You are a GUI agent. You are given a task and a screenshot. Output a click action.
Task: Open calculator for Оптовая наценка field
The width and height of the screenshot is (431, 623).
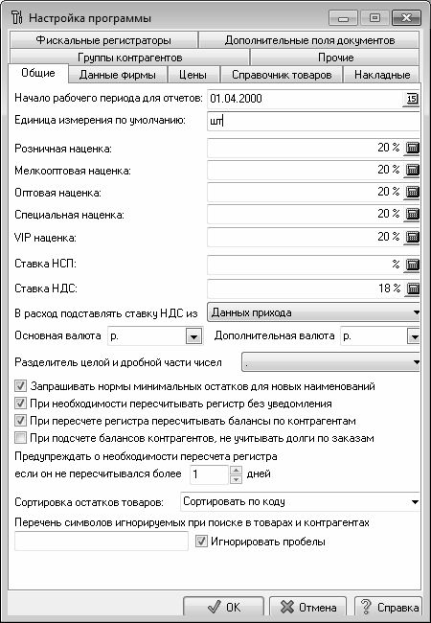pos(413,193)
